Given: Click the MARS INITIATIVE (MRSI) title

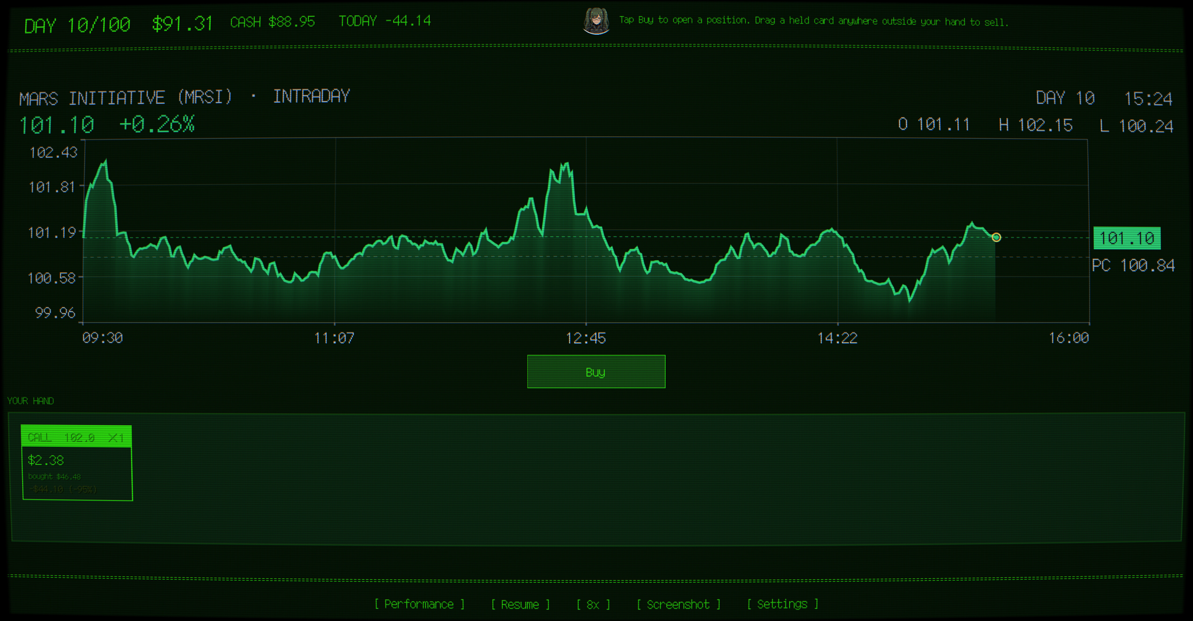Looking at the screenshot, I should click(x=125, y=98).
